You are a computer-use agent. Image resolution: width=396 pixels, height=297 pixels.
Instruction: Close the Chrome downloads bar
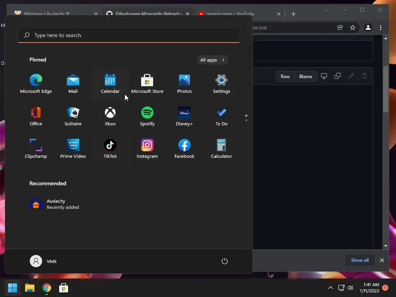pyautogui.click(x=382, y=260)
